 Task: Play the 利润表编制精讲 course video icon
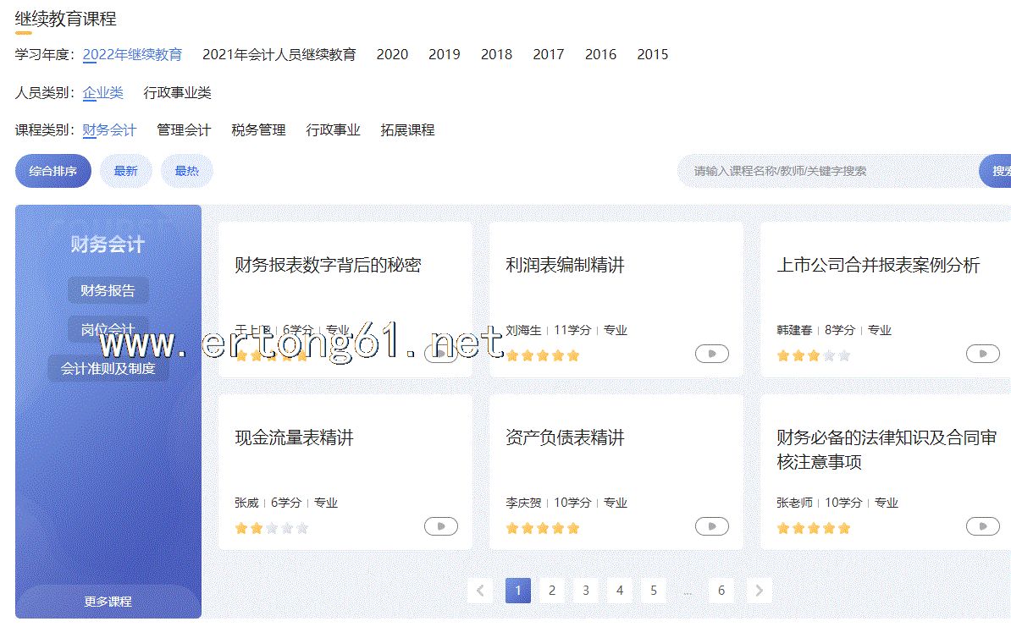(x=711, y=355)
